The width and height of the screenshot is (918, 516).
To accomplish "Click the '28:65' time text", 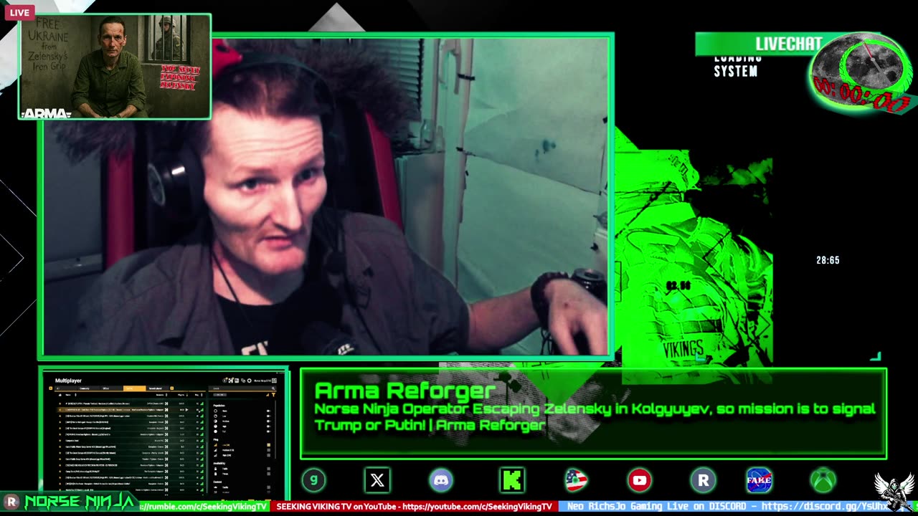I will point(828,260).
